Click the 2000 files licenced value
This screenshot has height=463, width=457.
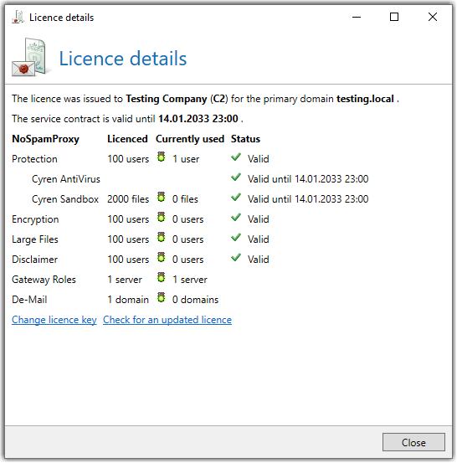(128, 199)
